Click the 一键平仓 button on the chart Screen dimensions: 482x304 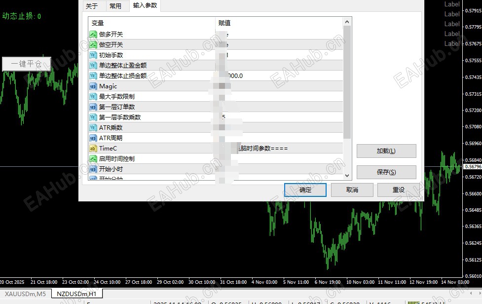[x=27, y=63]
